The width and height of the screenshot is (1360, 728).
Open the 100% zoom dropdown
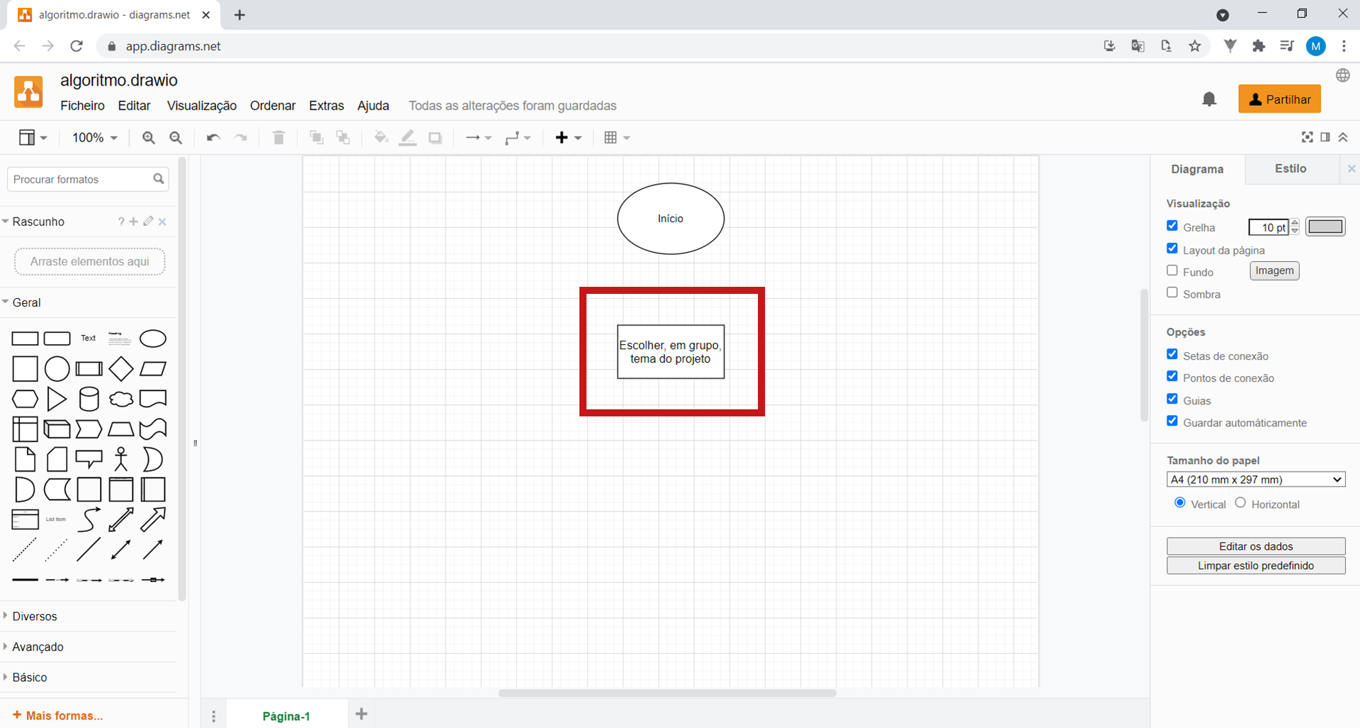(x=94, y=137)
